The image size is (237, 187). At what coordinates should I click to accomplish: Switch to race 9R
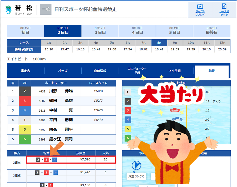pos(175,43)
